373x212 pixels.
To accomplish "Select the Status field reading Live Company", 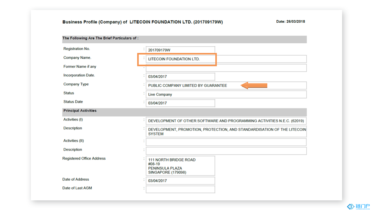I will coord(226,94).
